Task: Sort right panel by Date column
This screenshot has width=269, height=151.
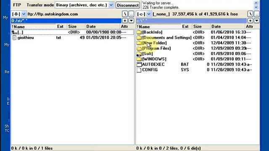Action: click(227, 26)
